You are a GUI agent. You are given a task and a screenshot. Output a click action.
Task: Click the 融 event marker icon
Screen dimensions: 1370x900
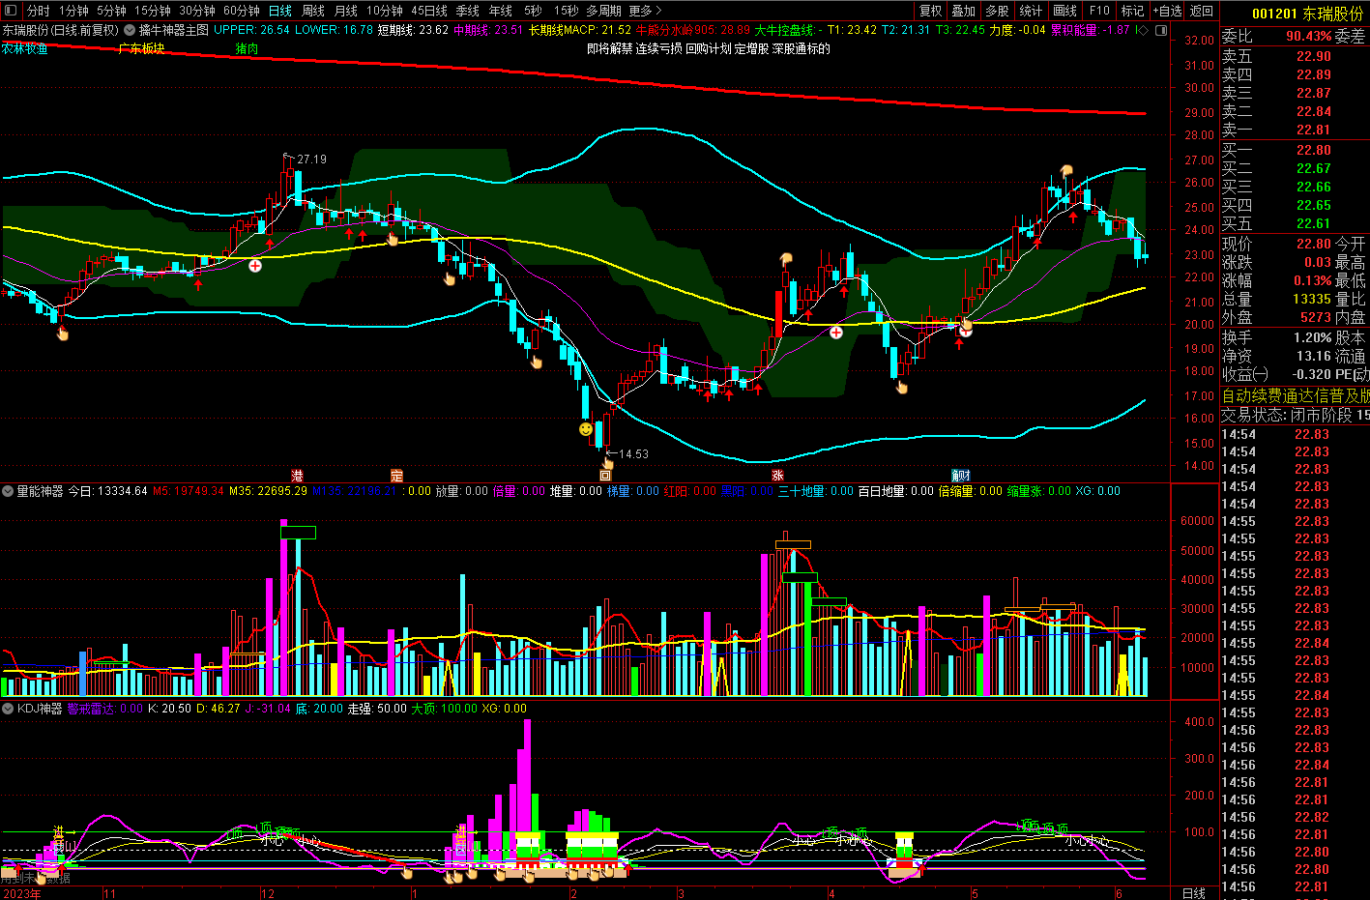pos(960,476)
